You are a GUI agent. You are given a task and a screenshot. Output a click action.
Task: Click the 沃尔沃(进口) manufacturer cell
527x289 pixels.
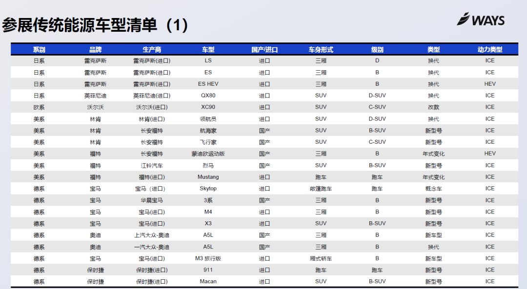[x=152, y=107]
